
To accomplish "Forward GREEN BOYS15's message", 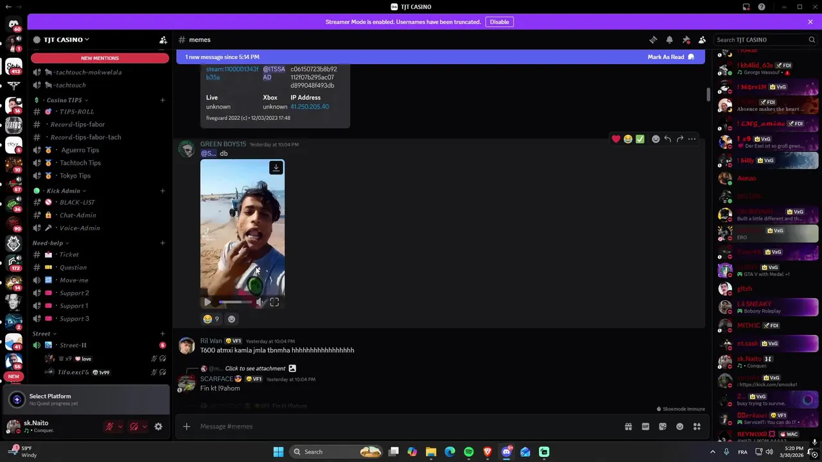I will pyautogui.click(x=679, y=139).
